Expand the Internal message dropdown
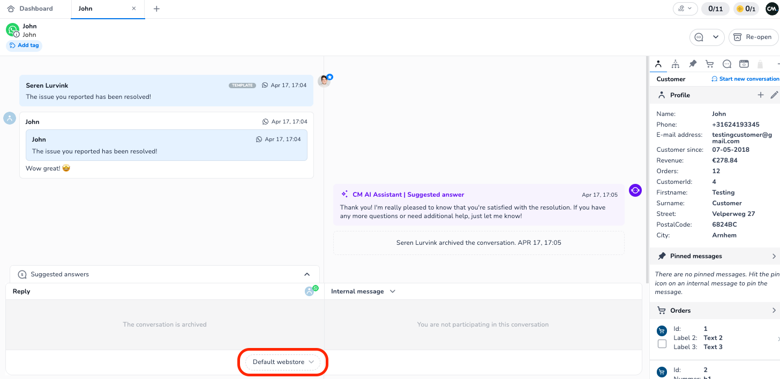 (x=393, y=291)
